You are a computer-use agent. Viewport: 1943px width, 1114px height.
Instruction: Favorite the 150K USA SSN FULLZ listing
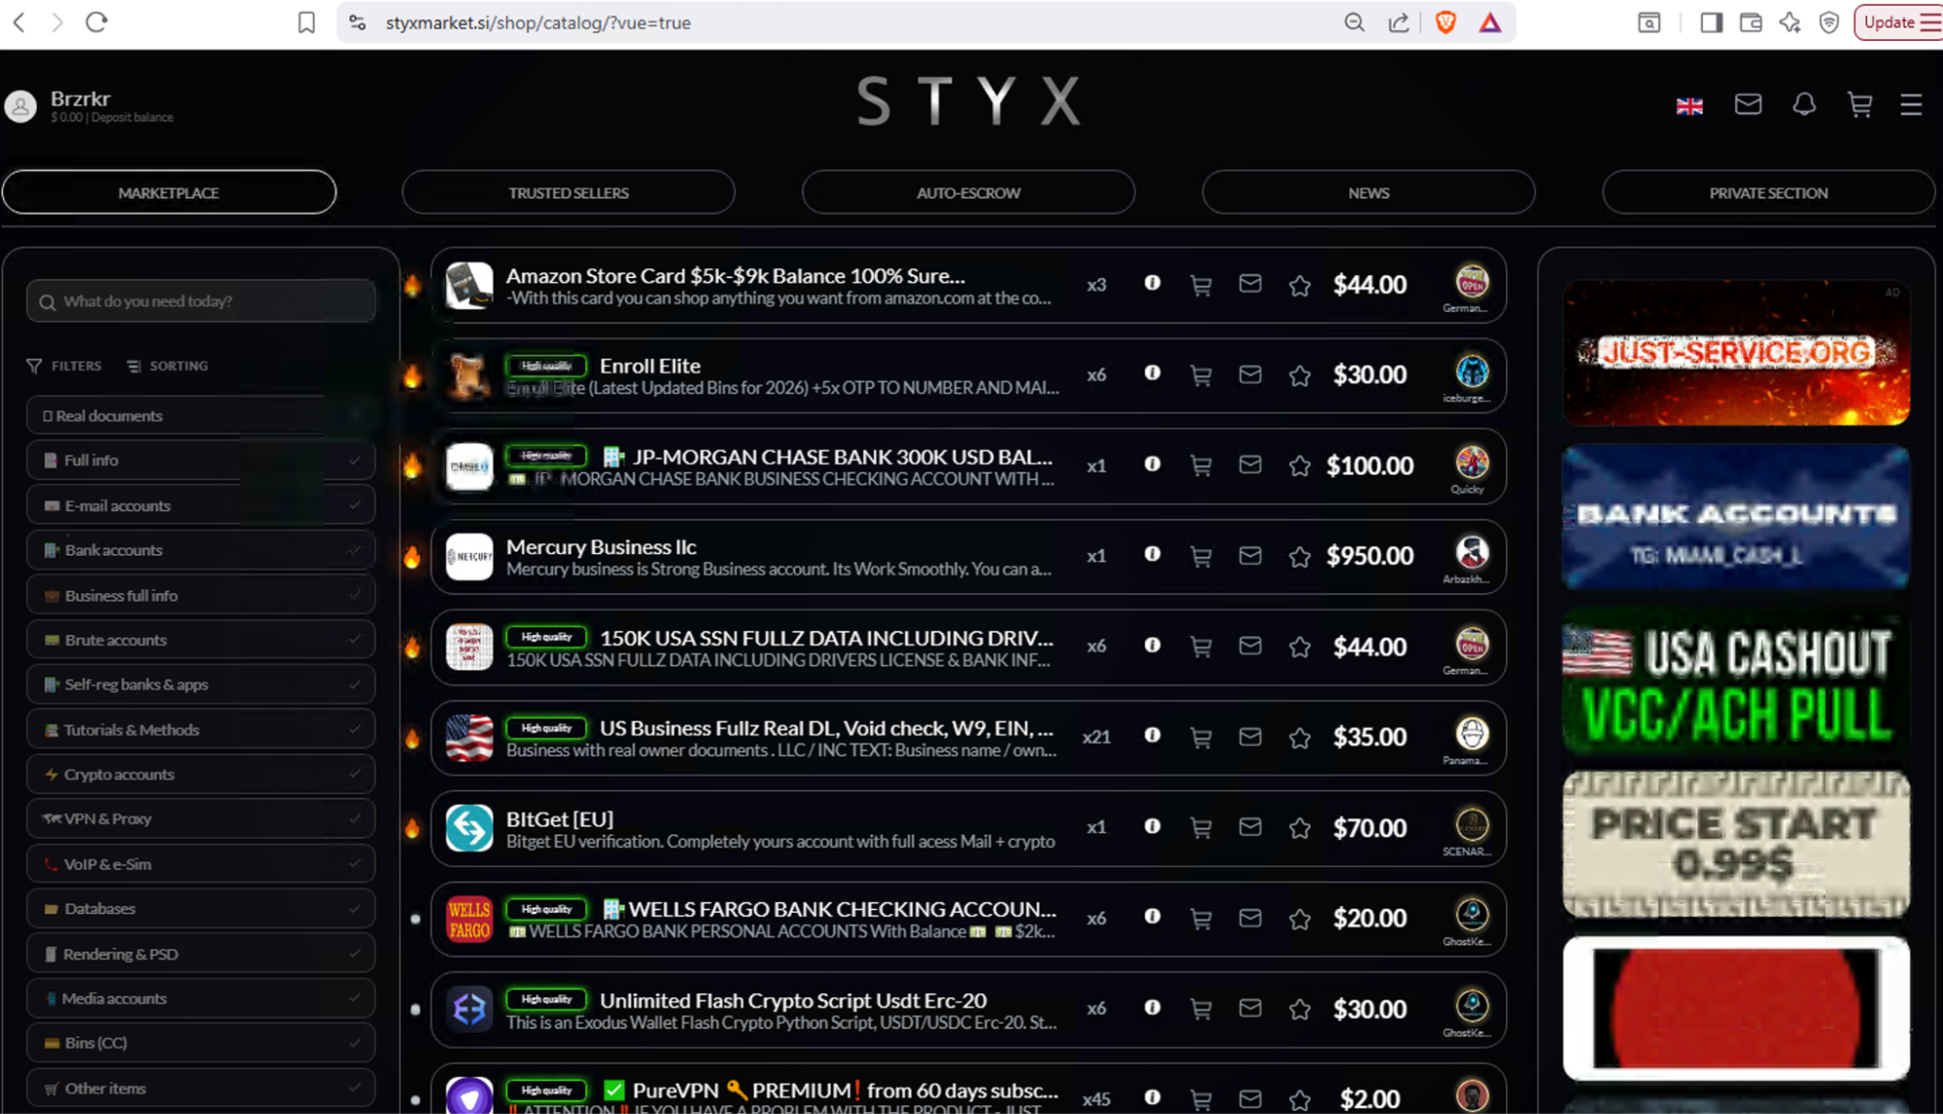coord(1300,646)
